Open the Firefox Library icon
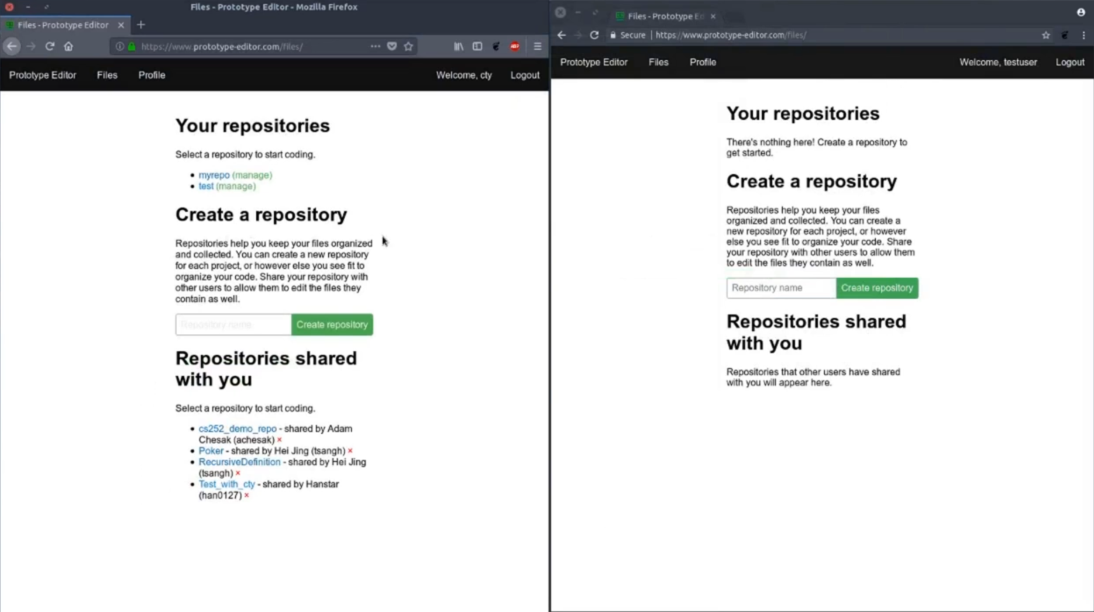Viewport: 1094px width, 612px height. tap(459, 46)
